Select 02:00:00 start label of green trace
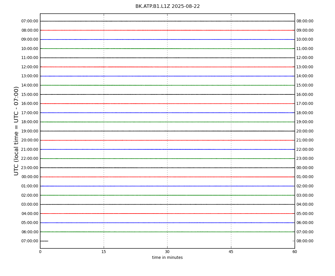335x276 pixels. (30, 195)
